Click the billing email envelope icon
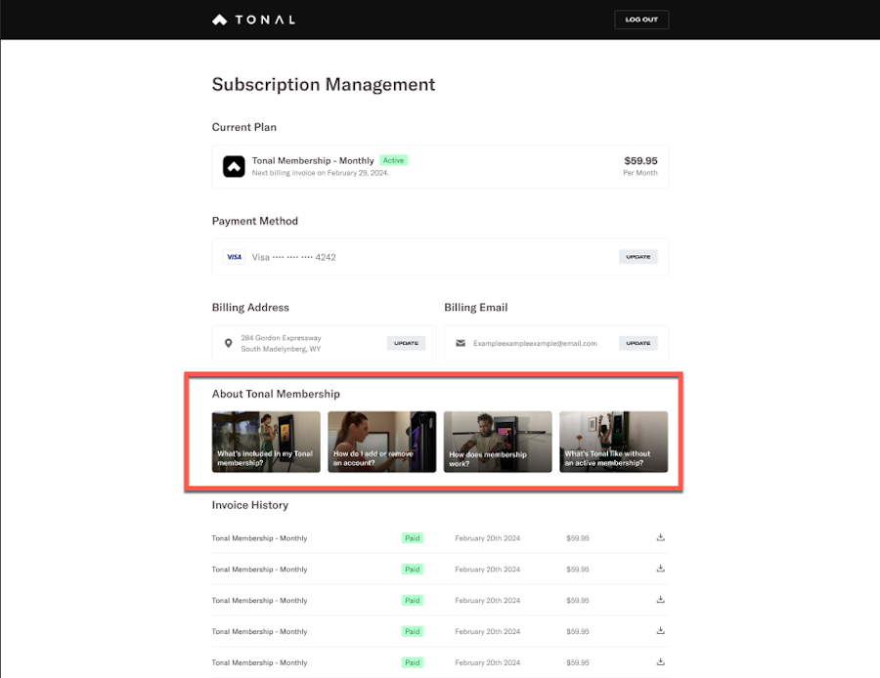This screenshot has width=880, height=678. coord(461,343)
